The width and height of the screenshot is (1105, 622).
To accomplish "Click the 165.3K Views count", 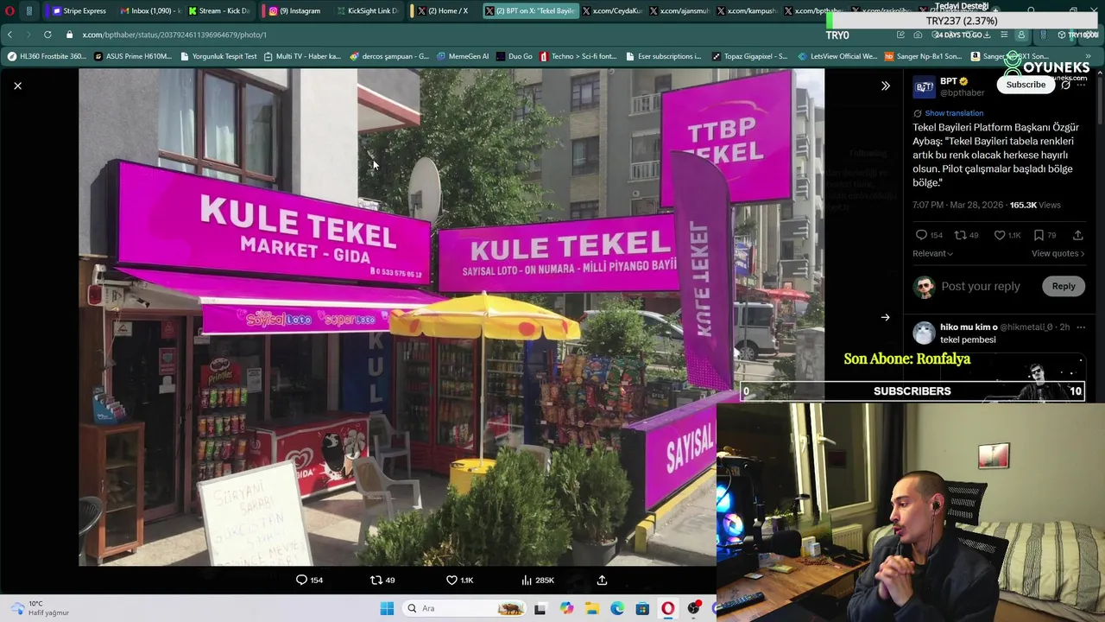I will click(1034, 205).
